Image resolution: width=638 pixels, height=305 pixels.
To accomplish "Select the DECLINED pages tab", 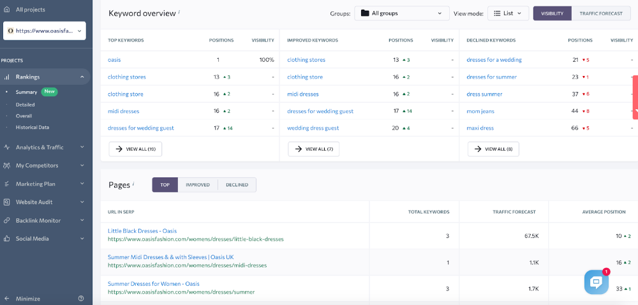I will point(237,184).
